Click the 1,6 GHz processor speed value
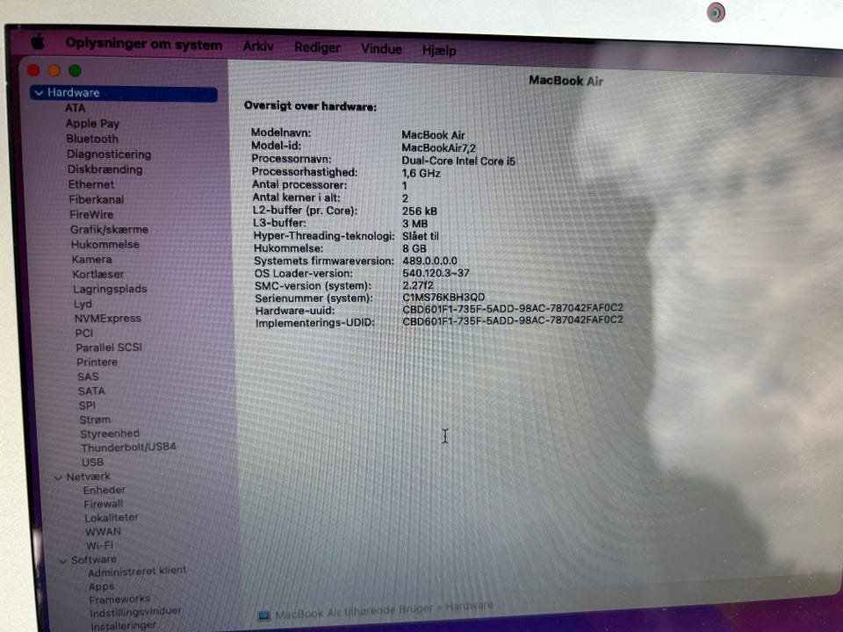The image size is (843, 632). click(421, 174)
